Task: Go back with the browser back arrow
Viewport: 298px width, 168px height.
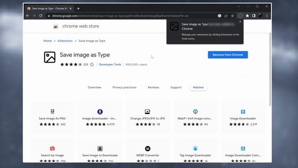Action: [x=28, y=16]
